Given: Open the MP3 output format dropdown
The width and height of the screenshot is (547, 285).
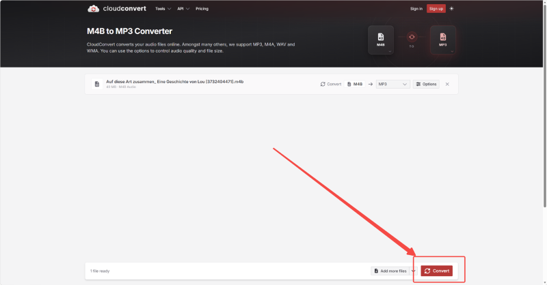Looking at the screenshot, I should click(392, 85).
